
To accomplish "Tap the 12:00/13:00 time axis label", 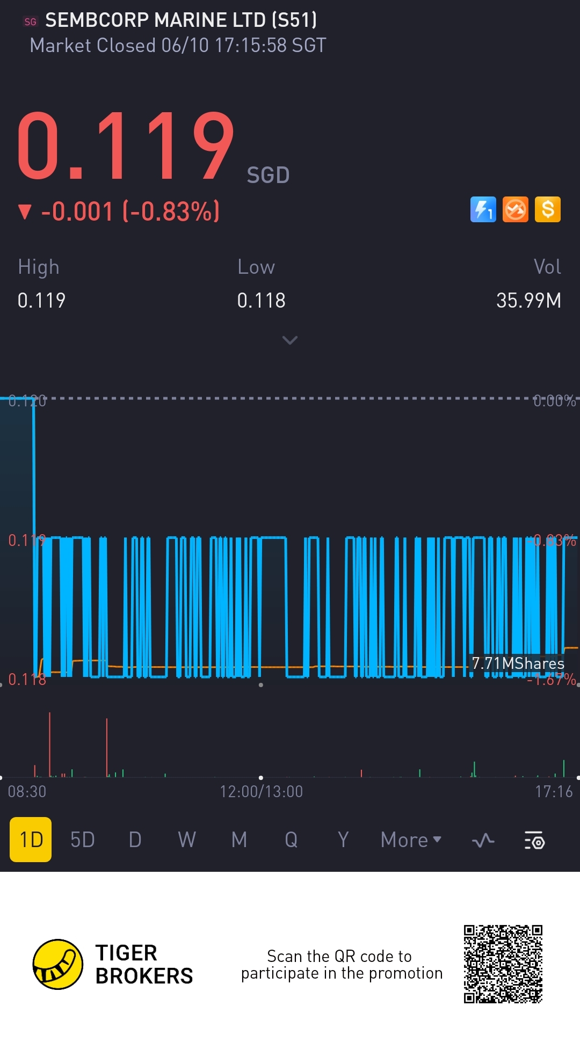I will tap(261, 792).
